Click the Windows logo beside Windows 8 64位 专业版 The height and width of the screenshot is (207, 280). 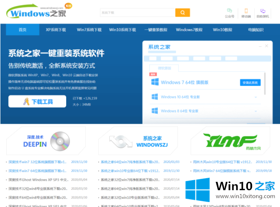[x=155, y=111]
